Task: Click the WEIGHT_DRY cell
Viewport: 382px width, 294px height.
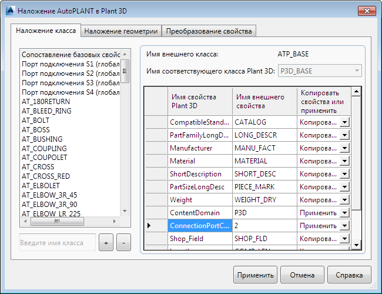Action: pos(264,200)
